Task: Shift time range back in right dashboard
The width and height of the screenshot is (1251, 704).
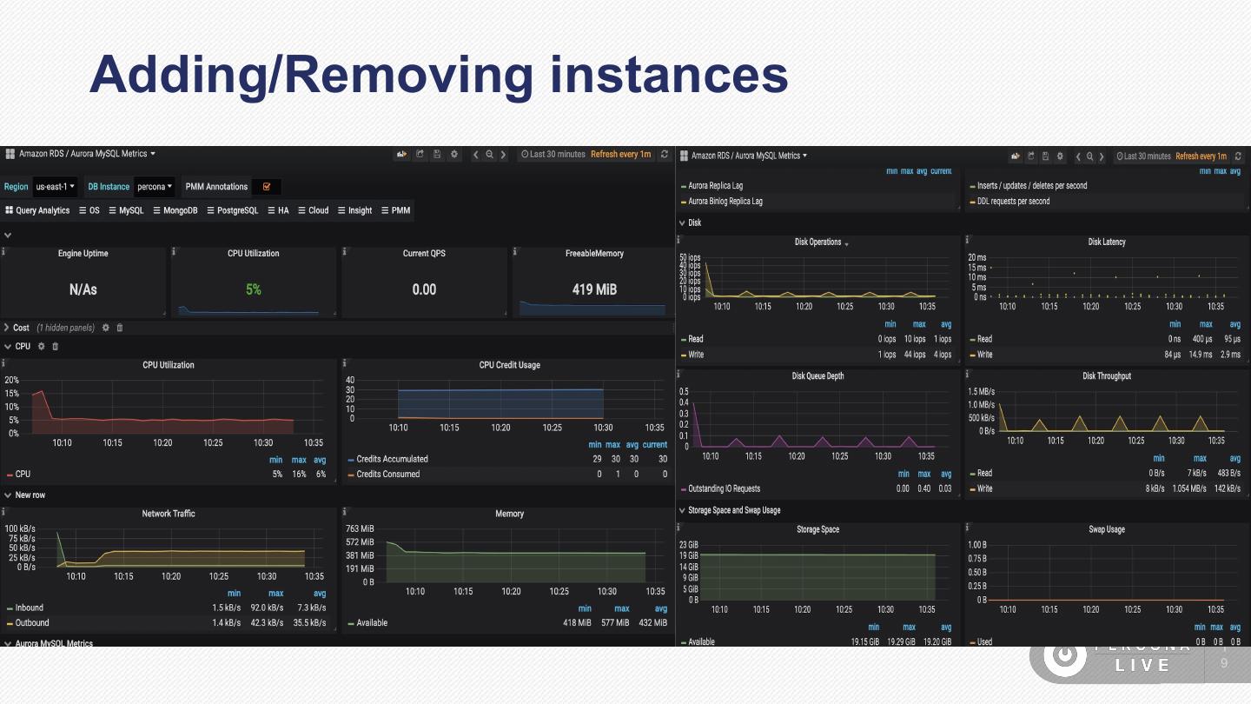Action: click(x=1078, y=156)
